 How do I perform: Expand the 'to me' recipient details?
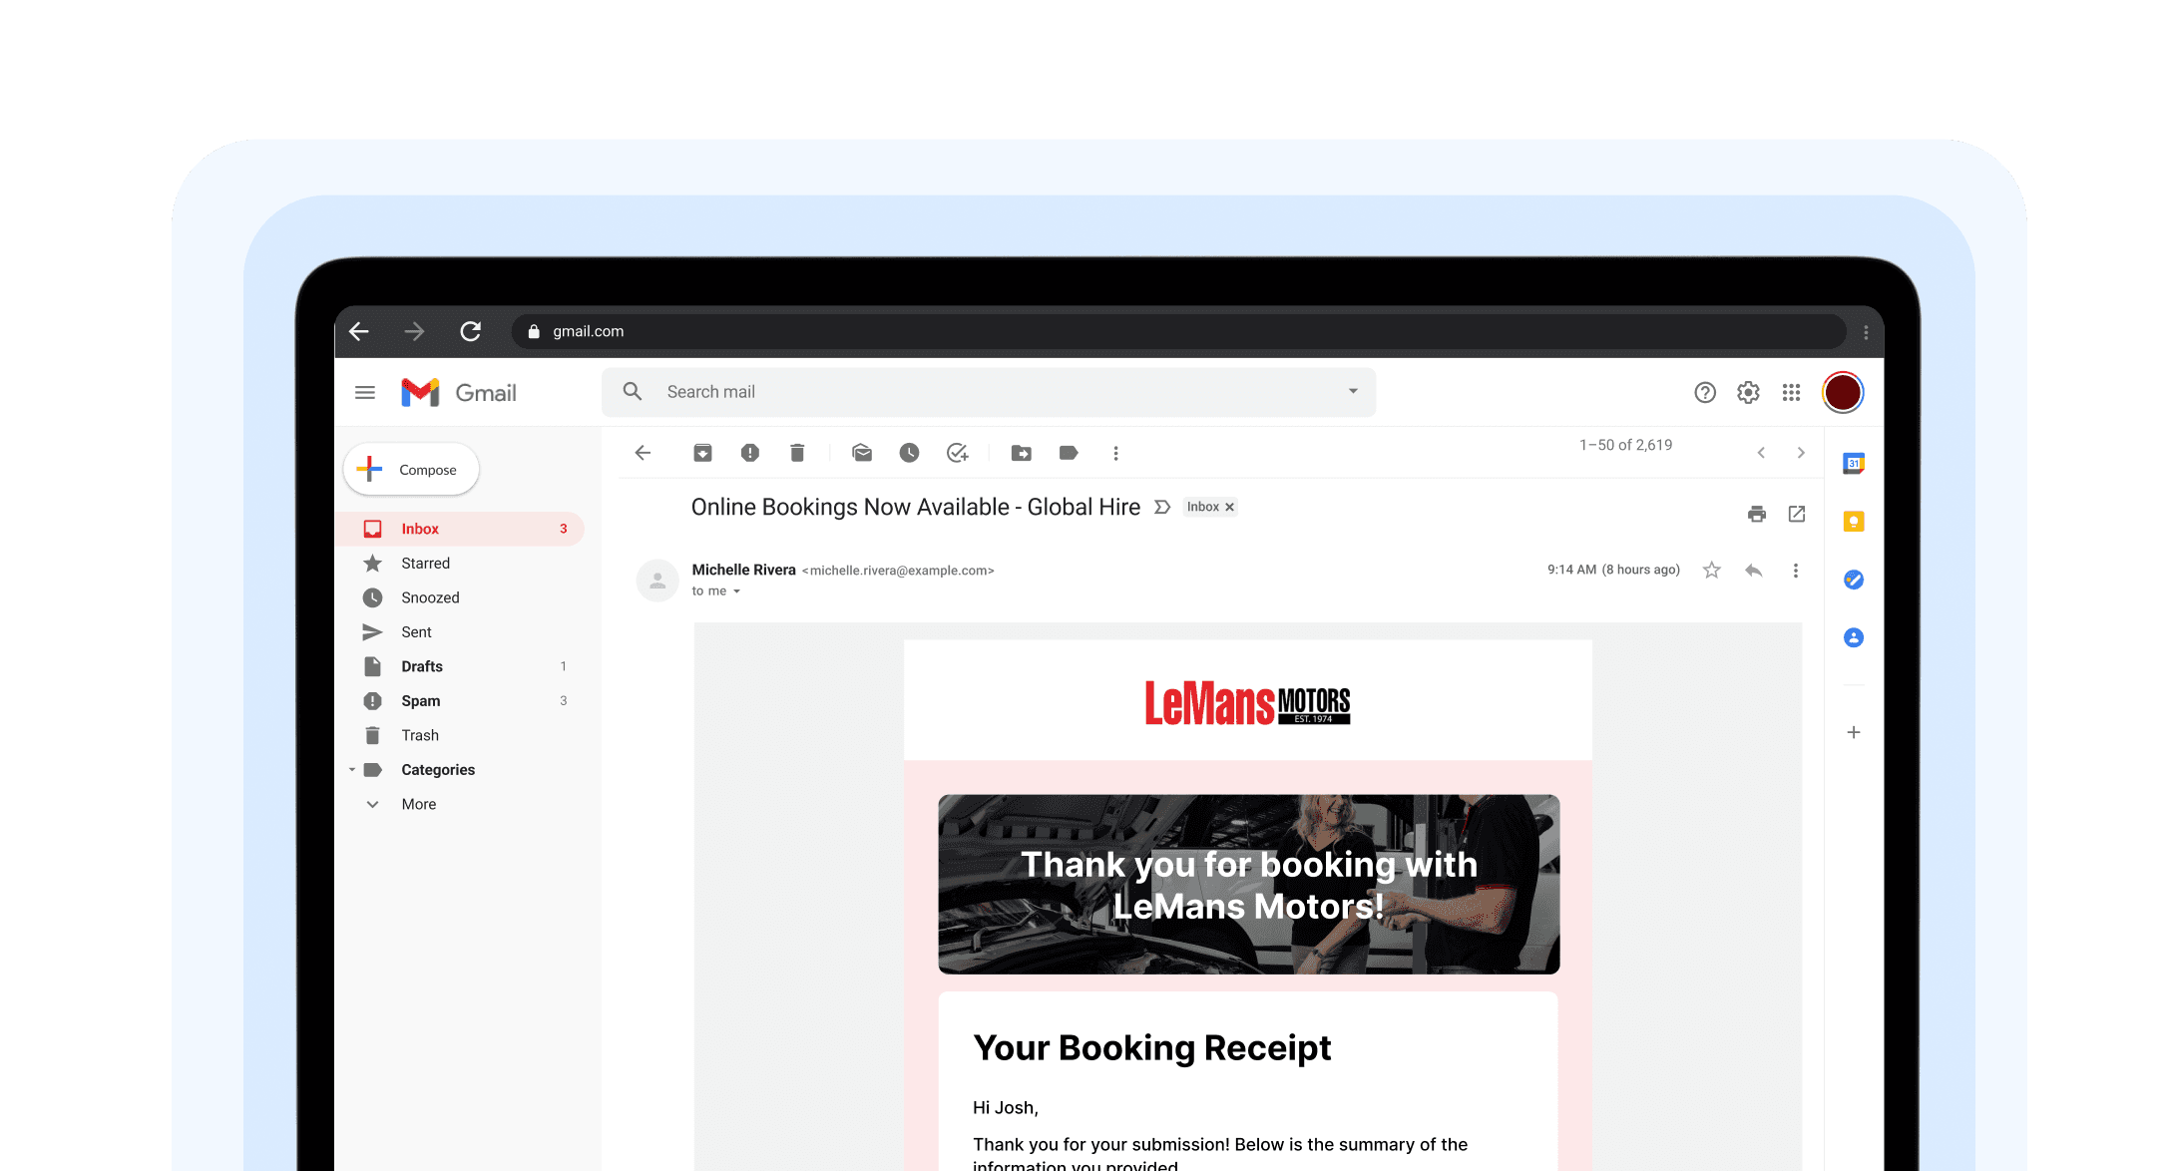coord(736,591)
